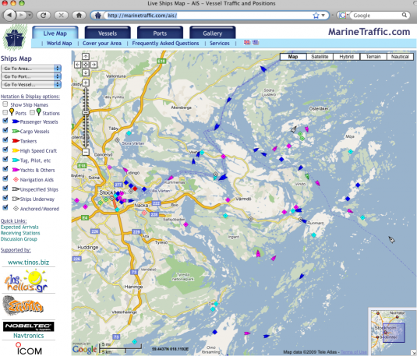Toggle the Tankers checkbox off

(5, 140)
